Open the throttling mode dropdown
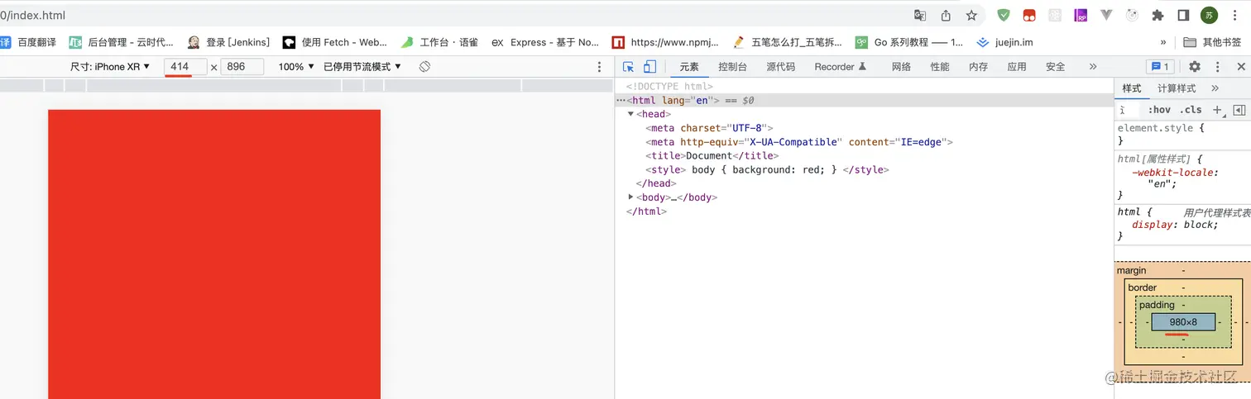1251x399 pixels. pyautogui.click(x=362, y=67)
